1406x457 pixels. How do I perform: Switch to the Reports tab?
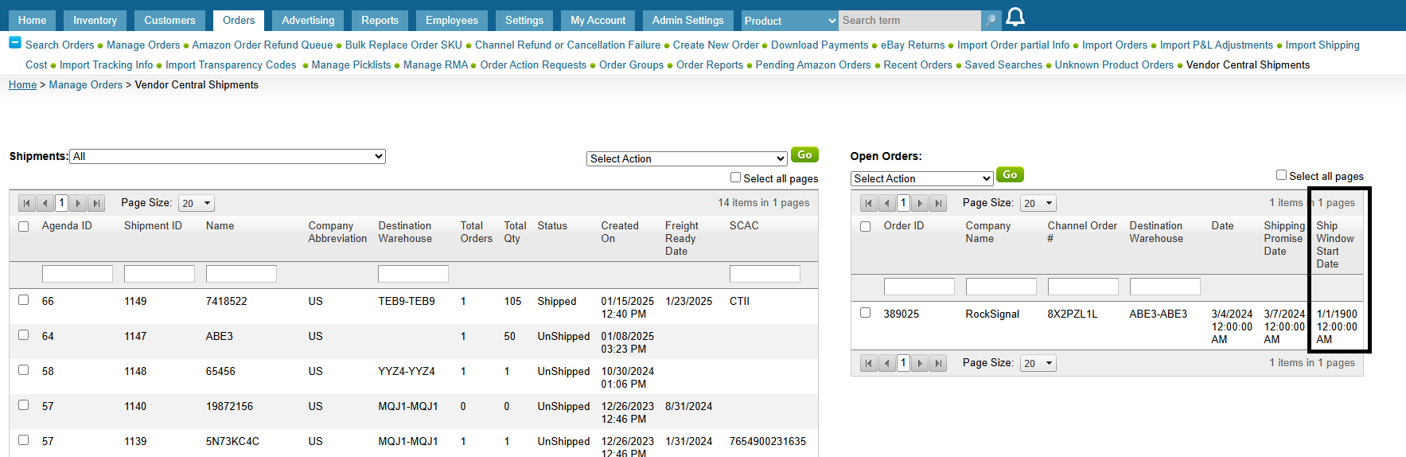pos(380,21)
